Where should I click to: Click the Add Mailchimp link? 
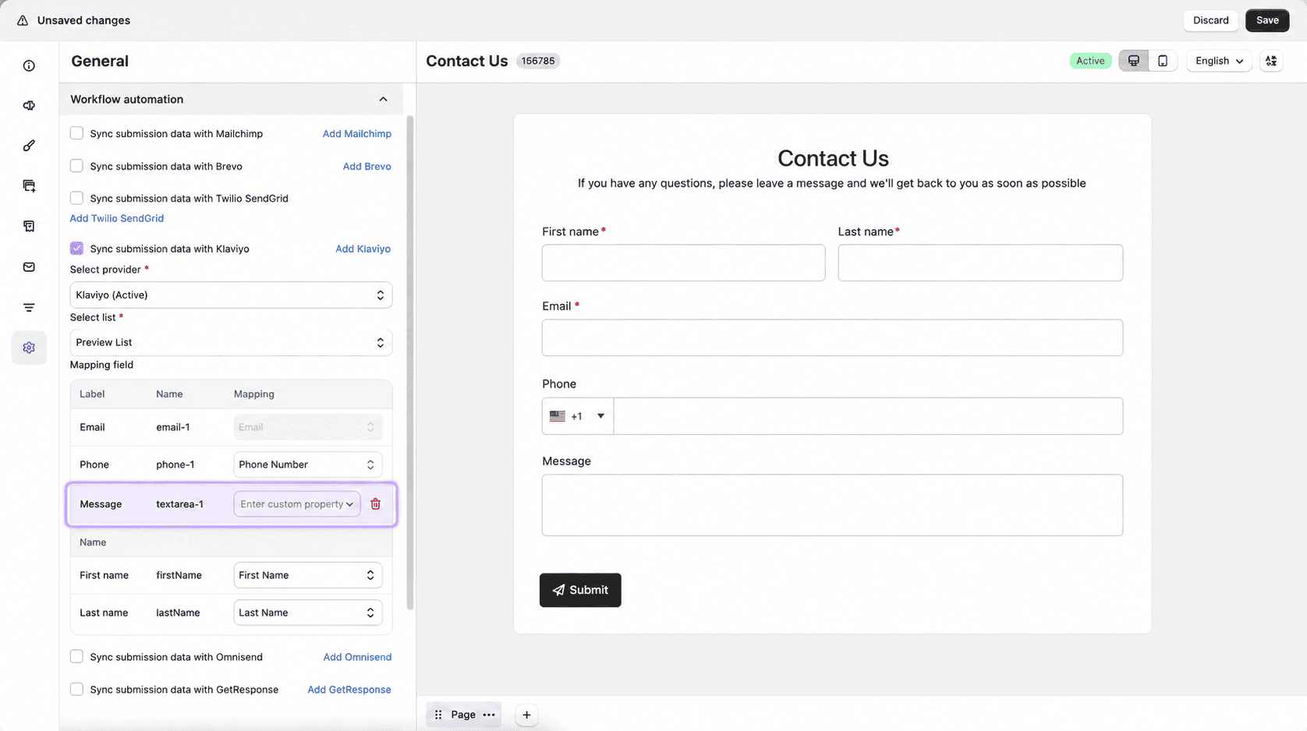coord(357,134)
